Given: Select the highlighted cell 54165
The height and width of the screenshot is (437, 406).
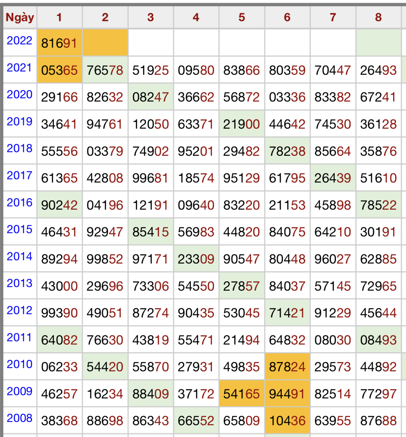Looking at the screenshot, I should point(241,394).
